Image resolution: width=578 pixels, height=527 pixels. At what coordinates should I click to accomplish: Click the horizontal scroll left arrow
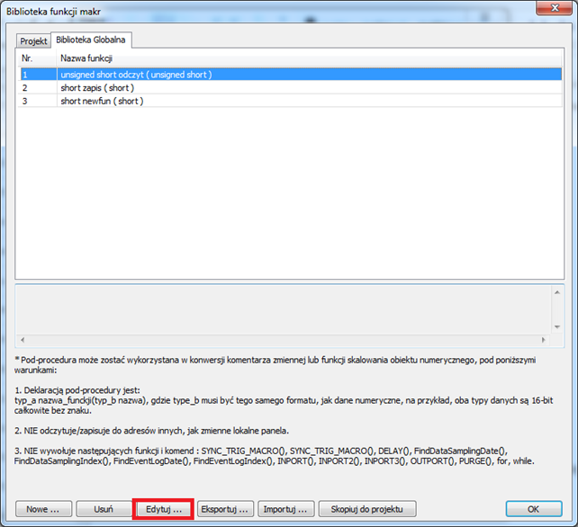[23, 340]
